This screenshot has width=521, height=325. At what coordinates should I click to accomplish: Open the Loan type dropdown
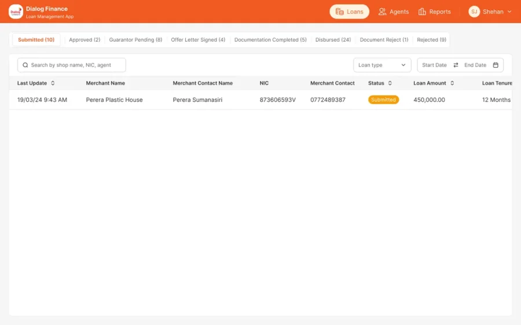382,65
